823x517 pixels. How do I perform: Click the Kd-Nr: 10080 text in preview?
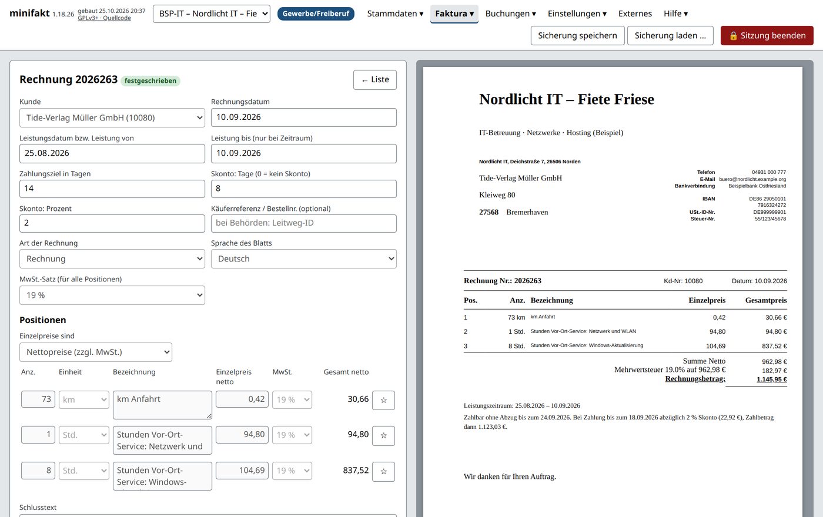click(x=683, y=281)
